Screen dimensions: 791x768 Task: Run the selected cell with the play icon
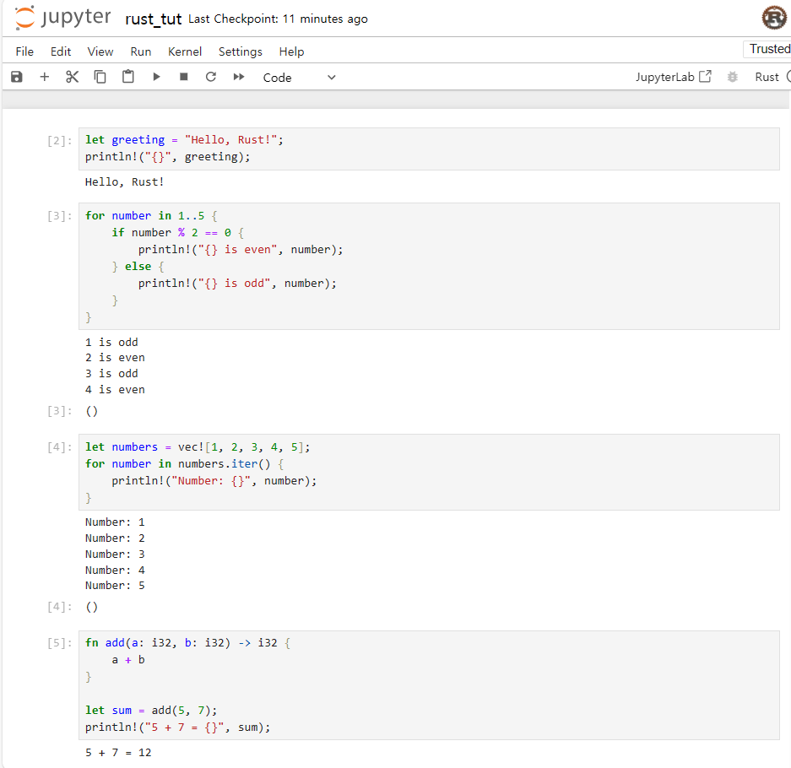156,76
